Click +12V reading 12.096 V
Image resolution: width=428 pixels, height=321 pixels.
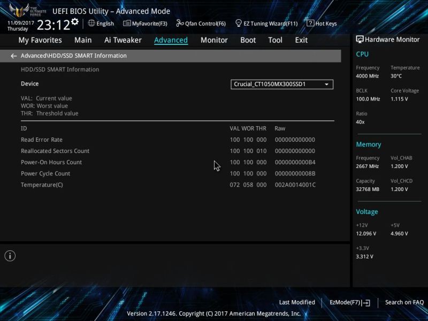coord(366,234)
